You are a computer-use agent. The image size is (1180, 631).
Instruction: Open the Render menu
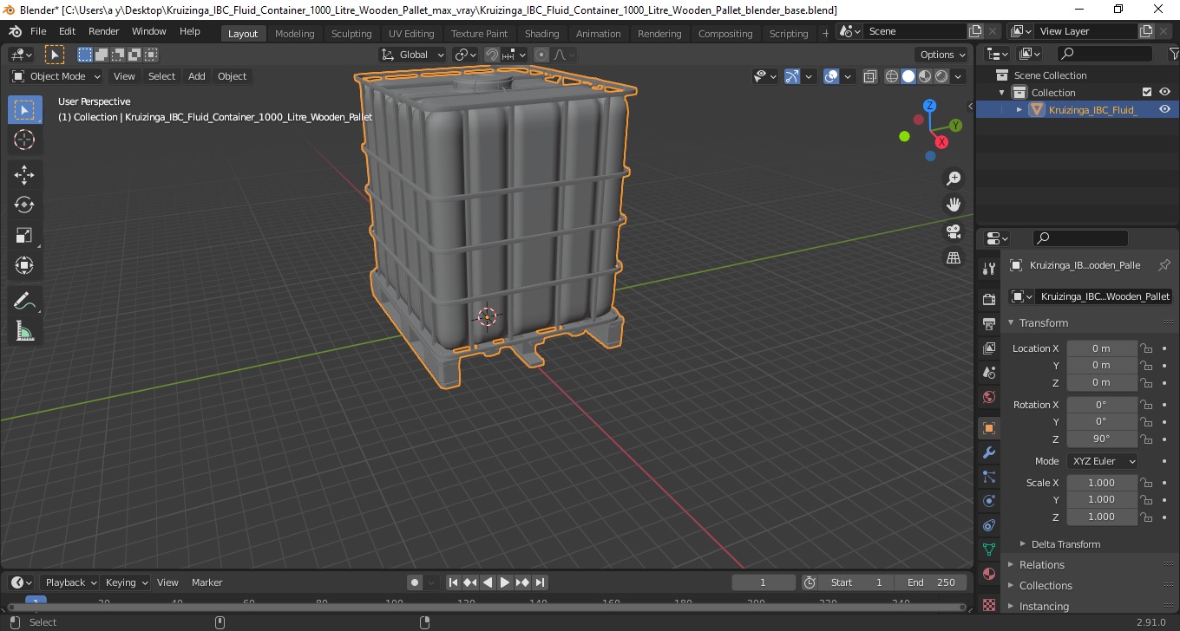(103, 31)
